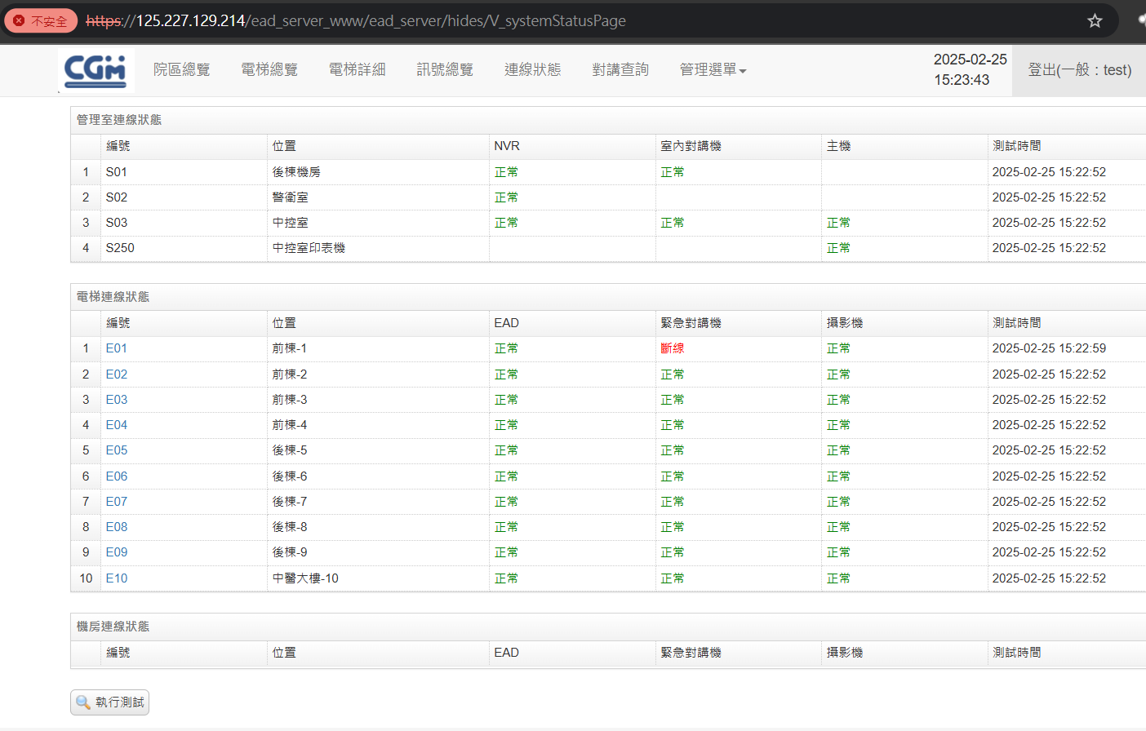Open elevator link E02
1146x731 pixels.
(117, 374)
